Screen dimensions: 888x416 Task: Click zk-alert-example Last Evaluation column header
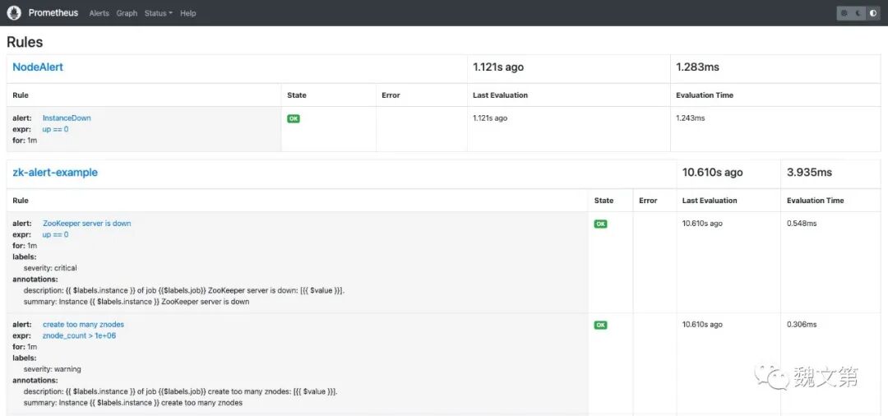point(710,201)
